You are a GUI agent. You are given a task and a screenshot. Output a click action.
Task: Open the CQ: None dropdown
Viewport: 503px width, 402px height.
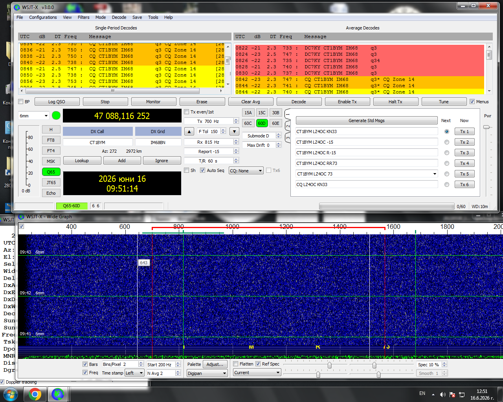[246, 171]
